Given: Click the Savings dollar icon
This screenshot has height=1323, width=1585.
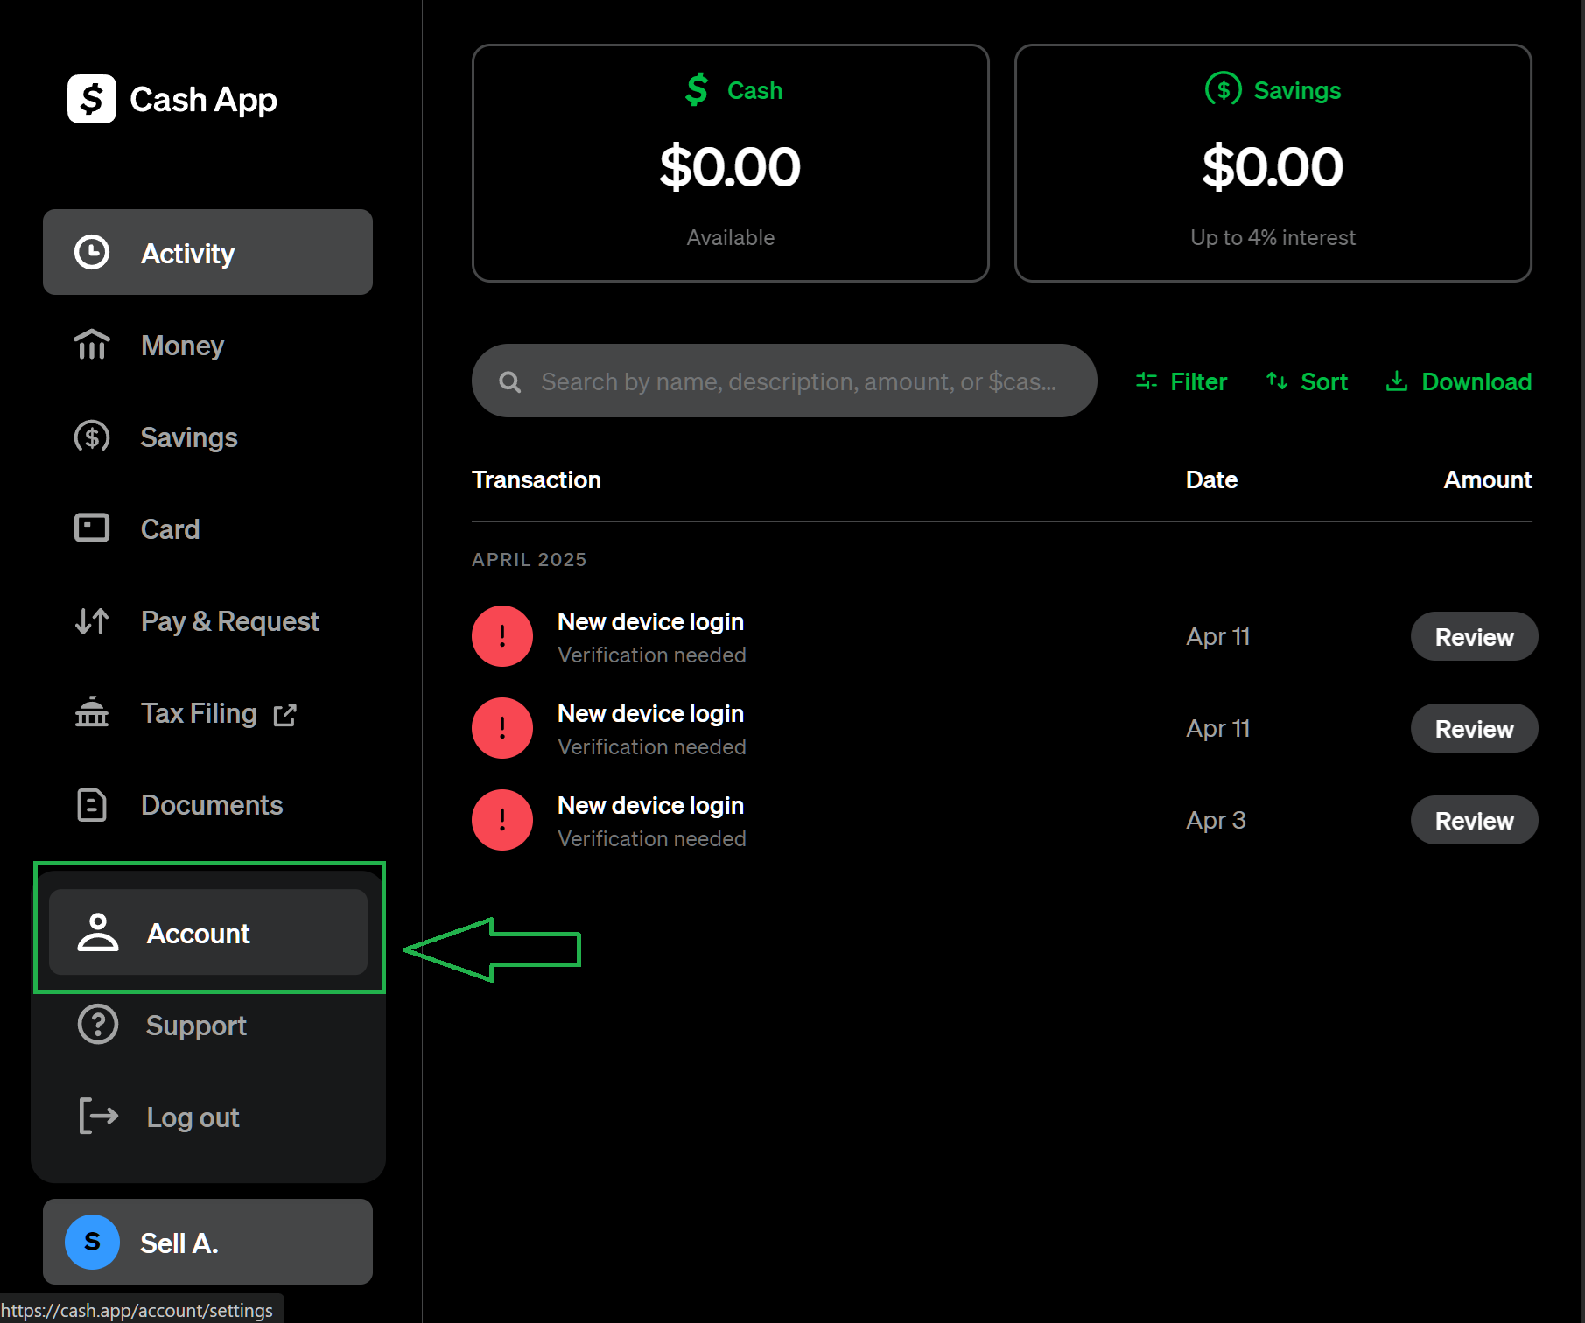Looking at the screenshot, I should 92,437.
